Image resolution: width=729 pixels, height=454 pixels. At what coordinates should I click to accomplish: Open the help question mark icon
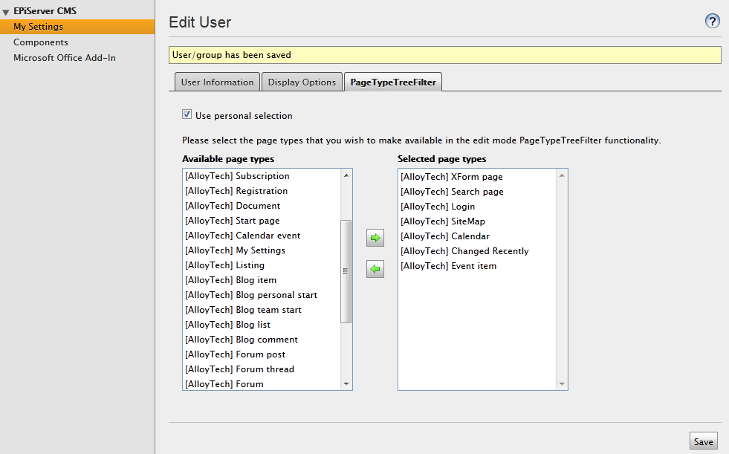tap(712, 21)
